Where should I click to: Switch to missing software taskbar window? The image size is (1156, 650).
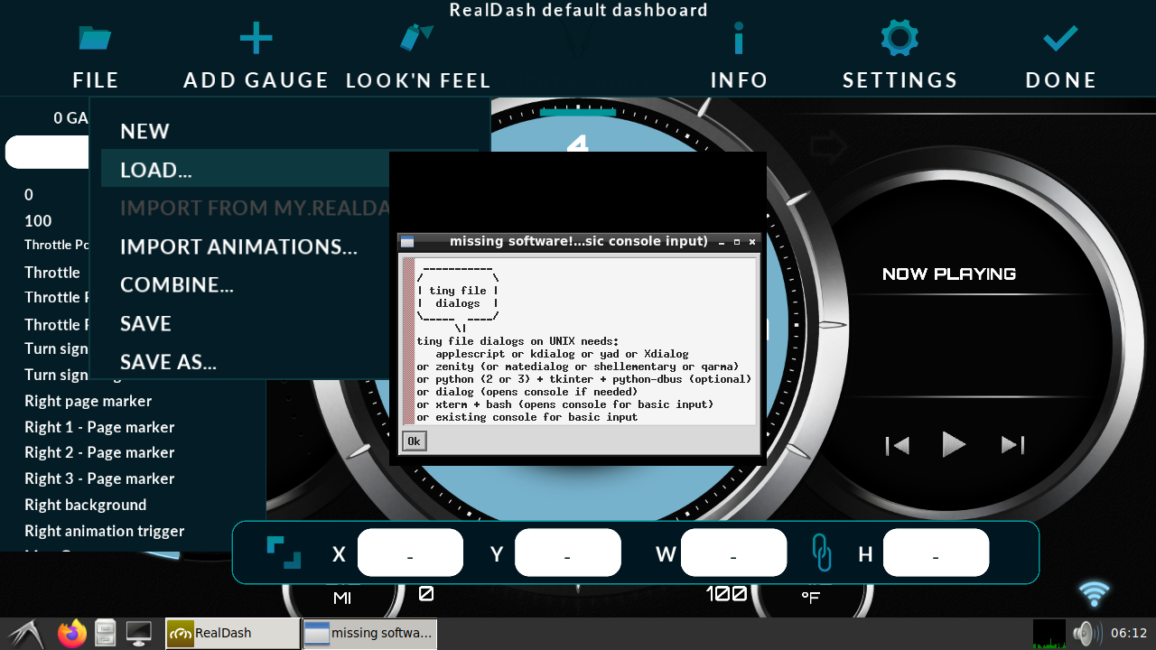click(369, 633)
